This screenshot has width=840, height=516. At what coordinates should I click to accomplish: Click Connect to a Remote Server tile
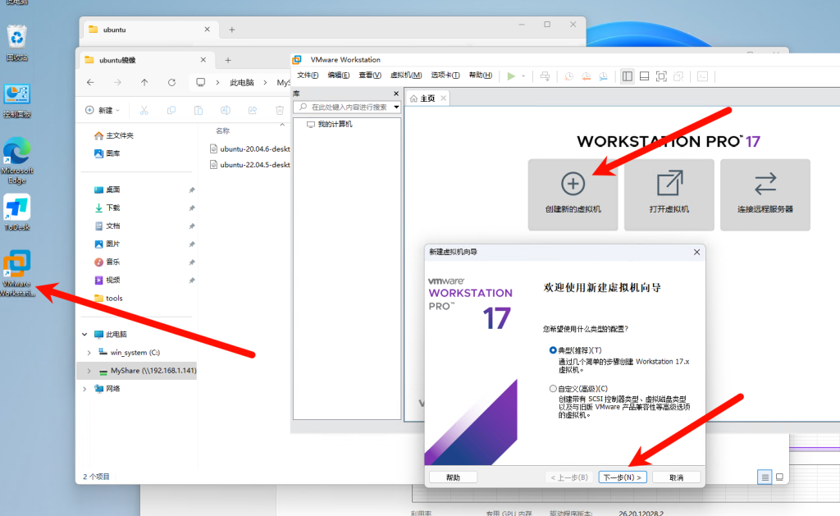pos(765,194)
